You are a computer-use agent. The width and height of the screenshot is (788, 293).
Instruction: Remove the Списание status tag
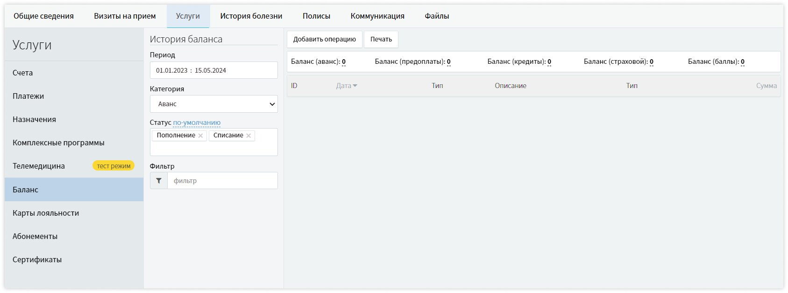click(248, 136)
